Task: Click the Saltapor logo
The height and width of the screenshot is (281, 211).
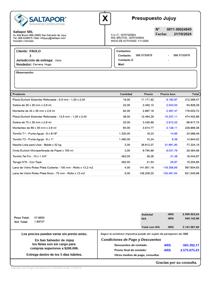Action: [40, 20]
